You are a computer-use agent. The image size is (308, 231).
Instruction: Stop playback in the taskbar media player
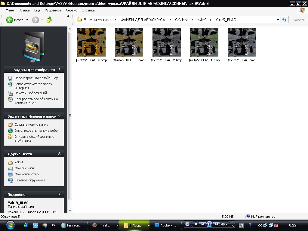[x=196, y=224]
